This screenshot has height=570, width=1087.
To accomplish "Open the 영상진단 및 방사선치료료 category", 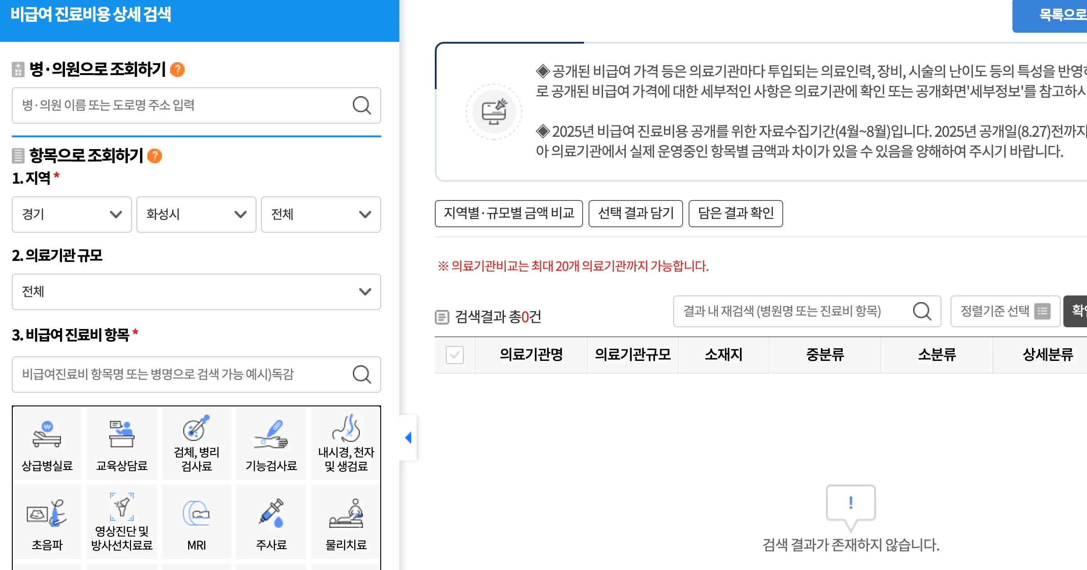I will click(x=121, y=522).
